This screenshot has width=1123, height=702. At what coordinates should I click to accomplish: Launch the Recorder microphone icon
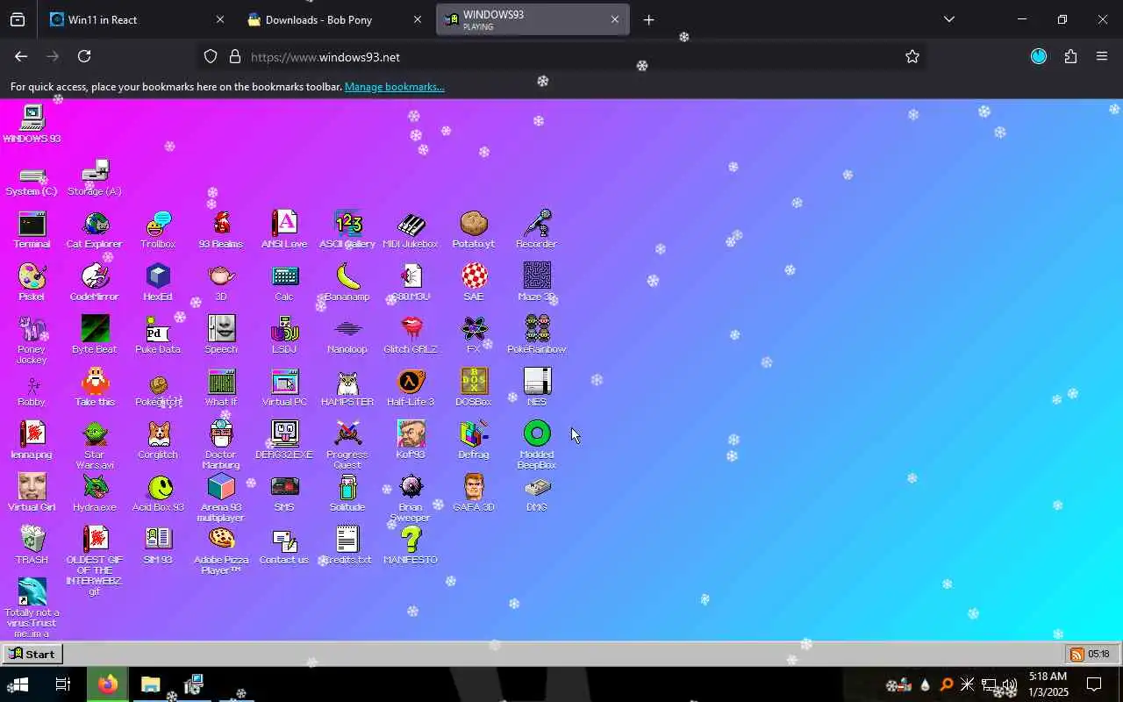click(x=537, y=230)
